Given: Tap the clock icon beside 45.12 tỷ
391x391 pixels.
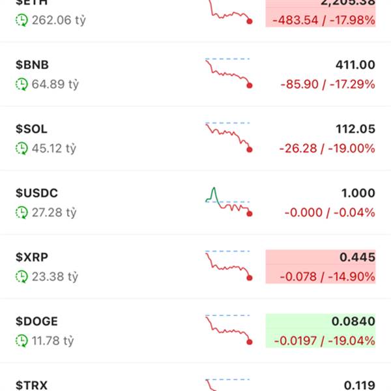Looking at the screenshot, I should tap(22, 149).
